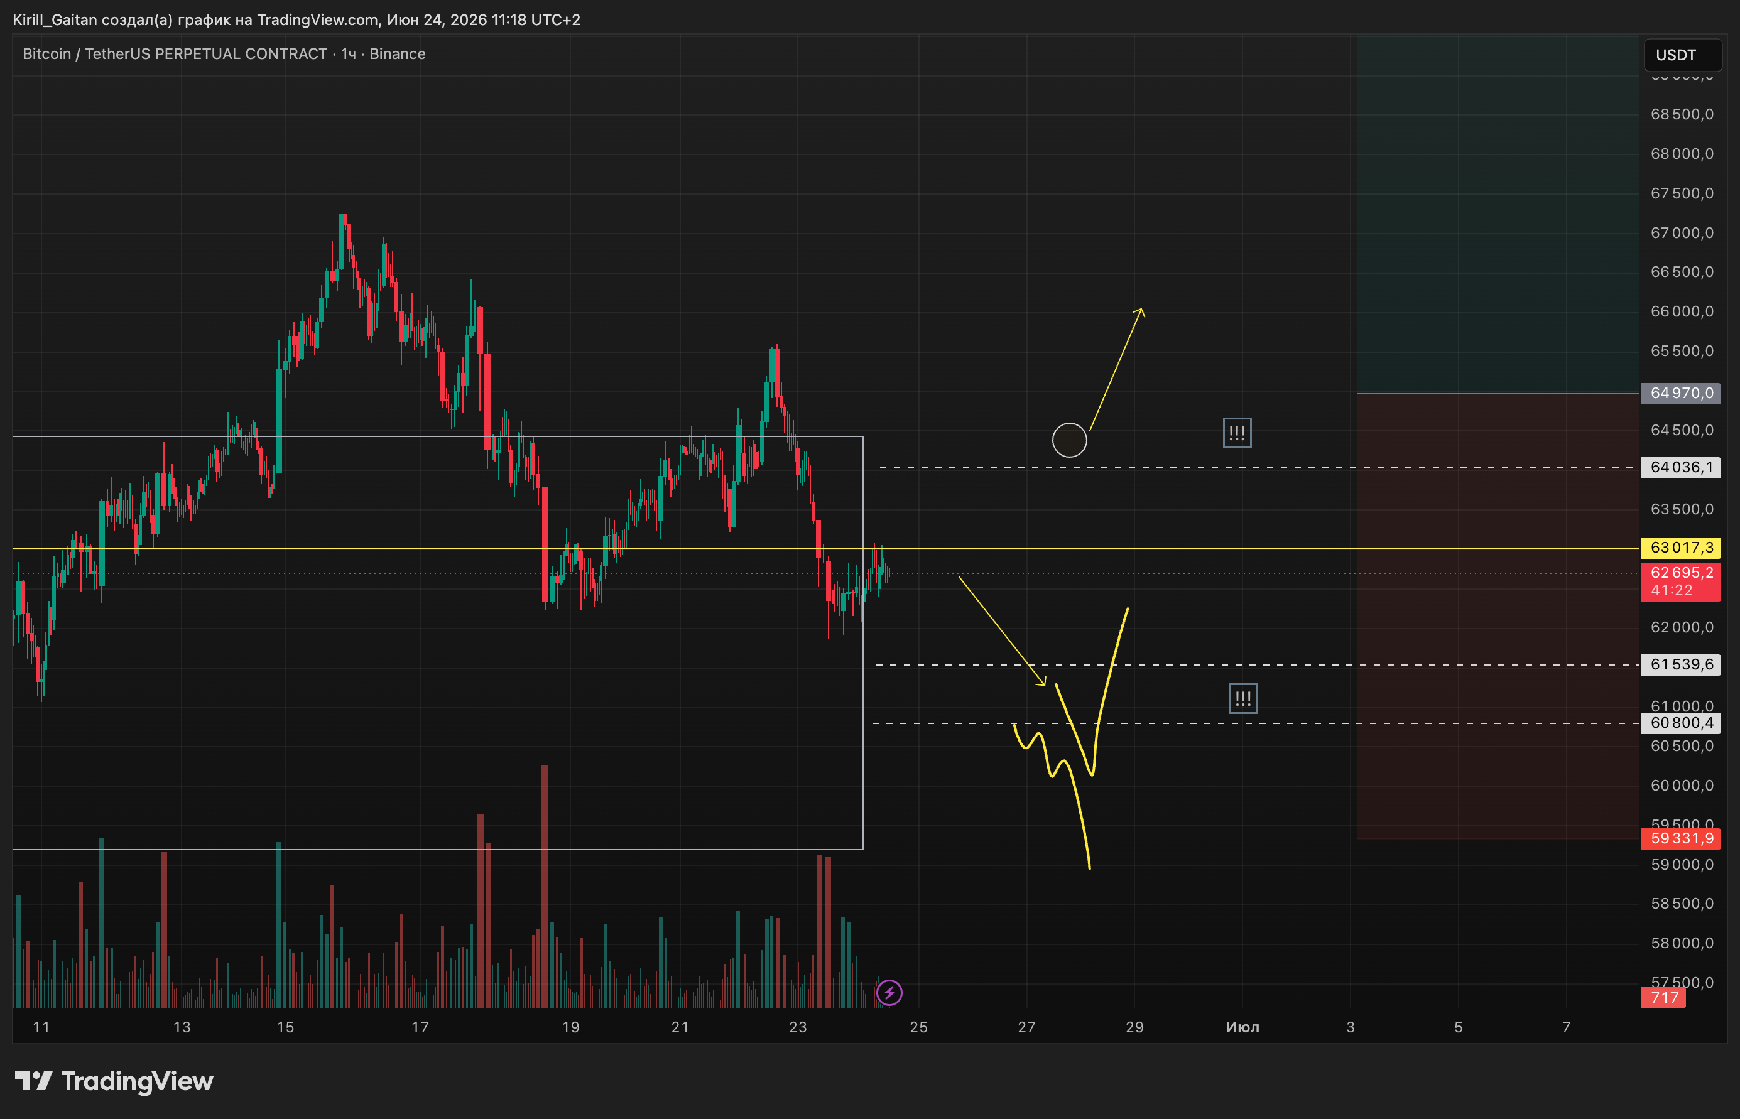Image resolution: width=1740 pixels, height=1119 pixels.
Task: Select the yellow 63 017,3 price label
Action: pyautogui.click(x=1680, y=548)
